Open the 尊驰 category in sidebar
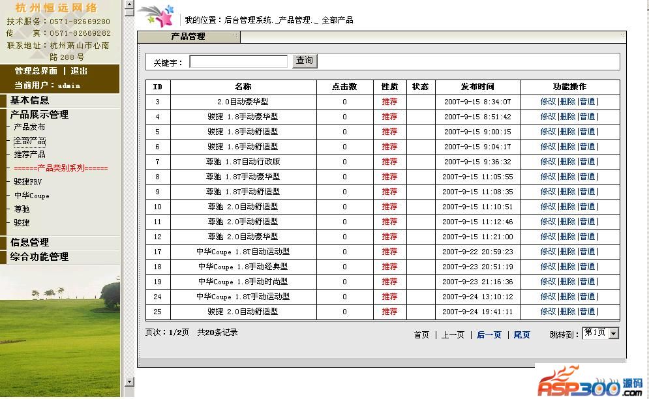This screenshot has height=399, width=649. 22,209
